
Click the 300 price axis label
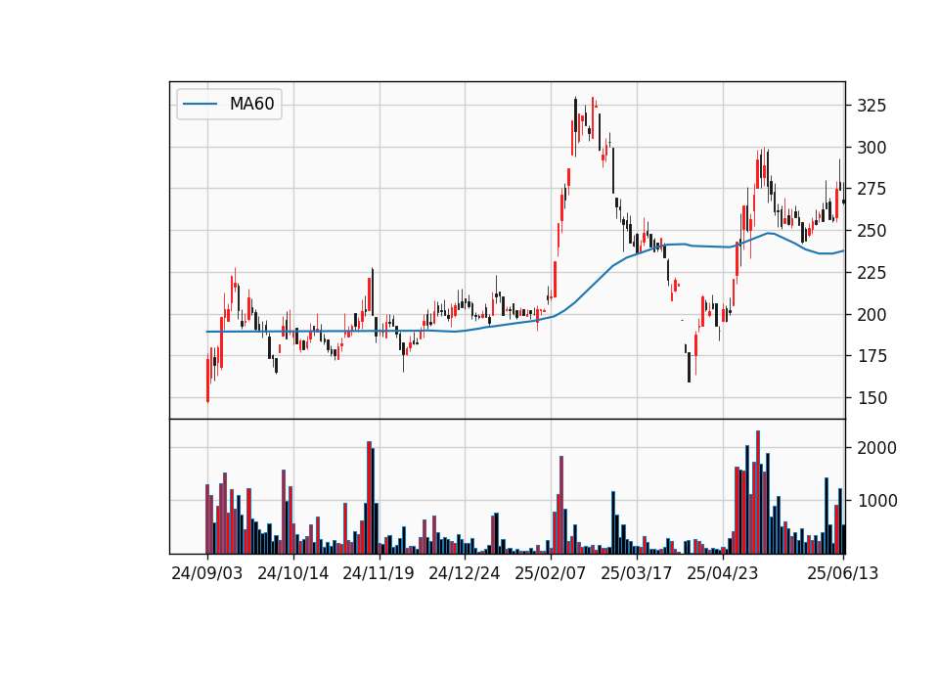coord(872,148)
